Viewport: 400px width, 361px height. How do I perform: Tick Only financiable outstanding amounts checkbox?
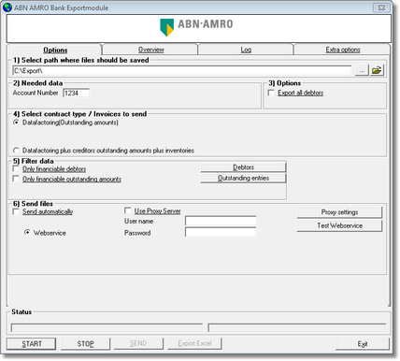pyautogui.click(x=16, y=179)
